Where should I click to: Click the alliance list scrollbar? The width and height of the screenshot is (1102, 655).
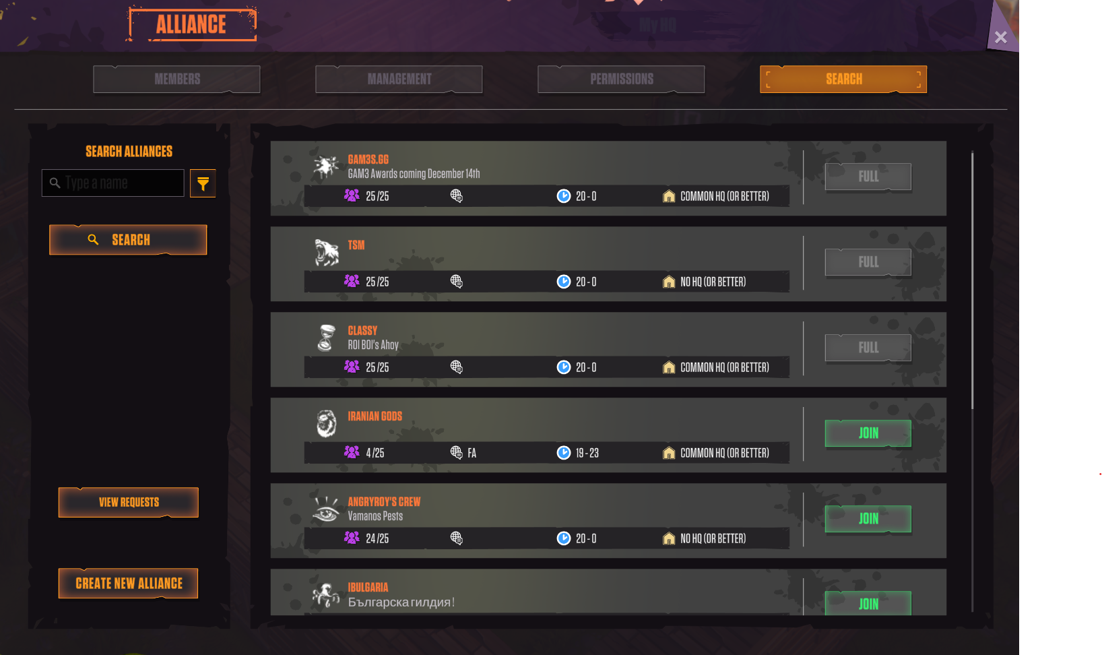tap(972, 280)
